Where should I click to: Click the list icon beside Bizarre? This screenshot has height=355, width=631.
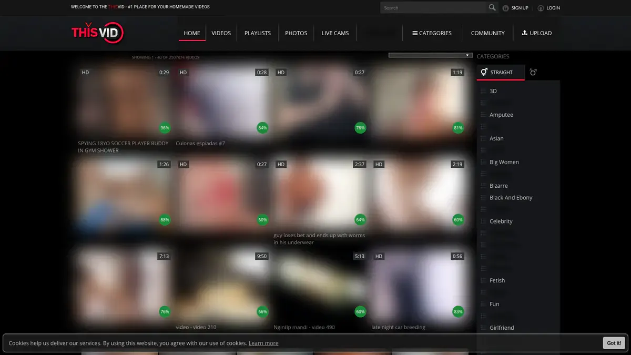coord(483,186)
